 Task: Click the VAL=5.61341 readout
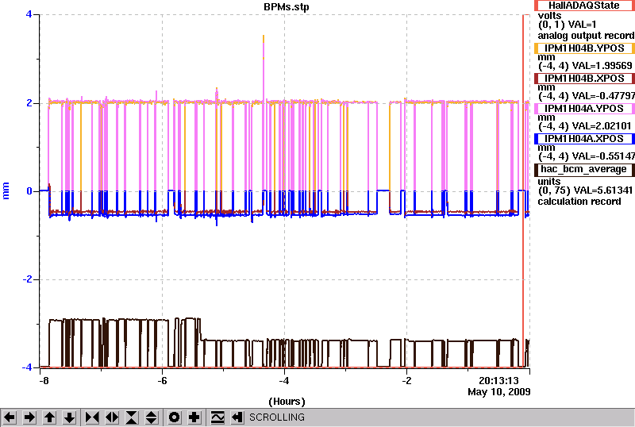603,190
